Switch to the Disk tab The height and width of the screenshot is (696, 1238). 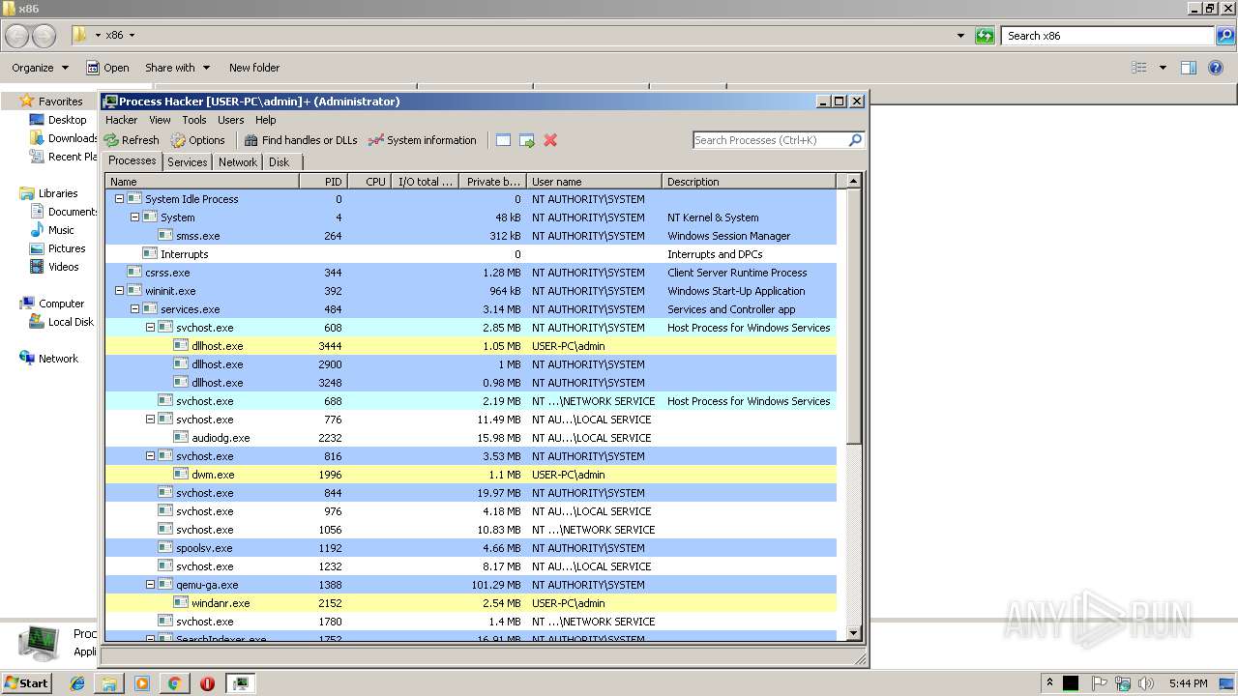coord(279,162)
